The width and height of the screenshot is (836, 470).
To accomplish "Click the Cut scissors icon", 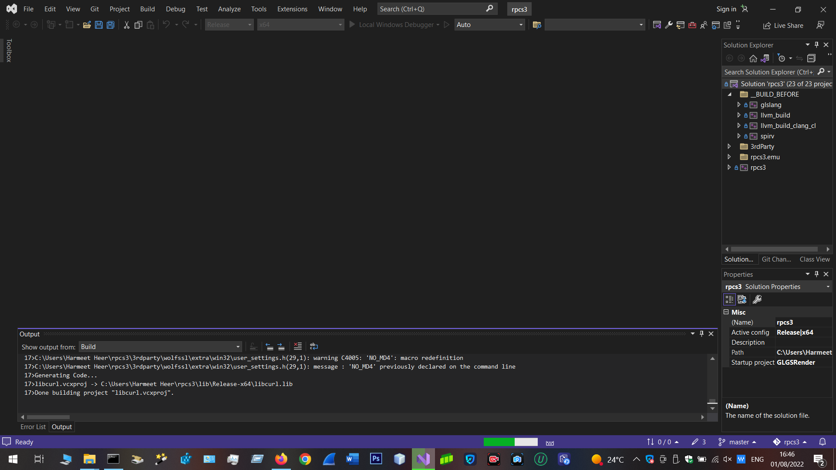I will pyautogui.click(x=126, y=25).
